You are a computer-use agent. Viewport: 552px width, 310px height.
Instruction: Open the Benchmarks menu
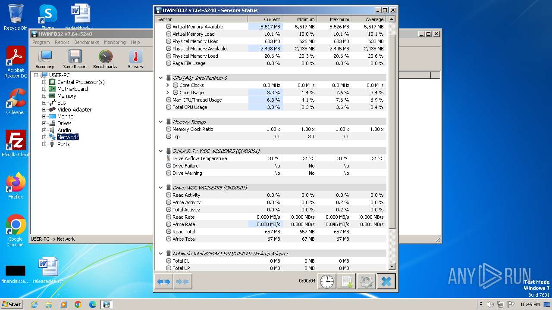click(86, 42)
